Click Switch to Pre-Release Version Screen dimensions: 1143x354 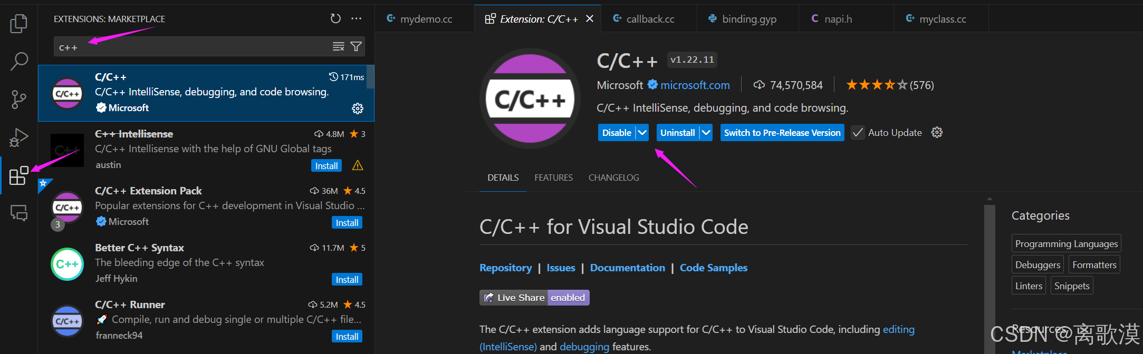coord(782,133)
